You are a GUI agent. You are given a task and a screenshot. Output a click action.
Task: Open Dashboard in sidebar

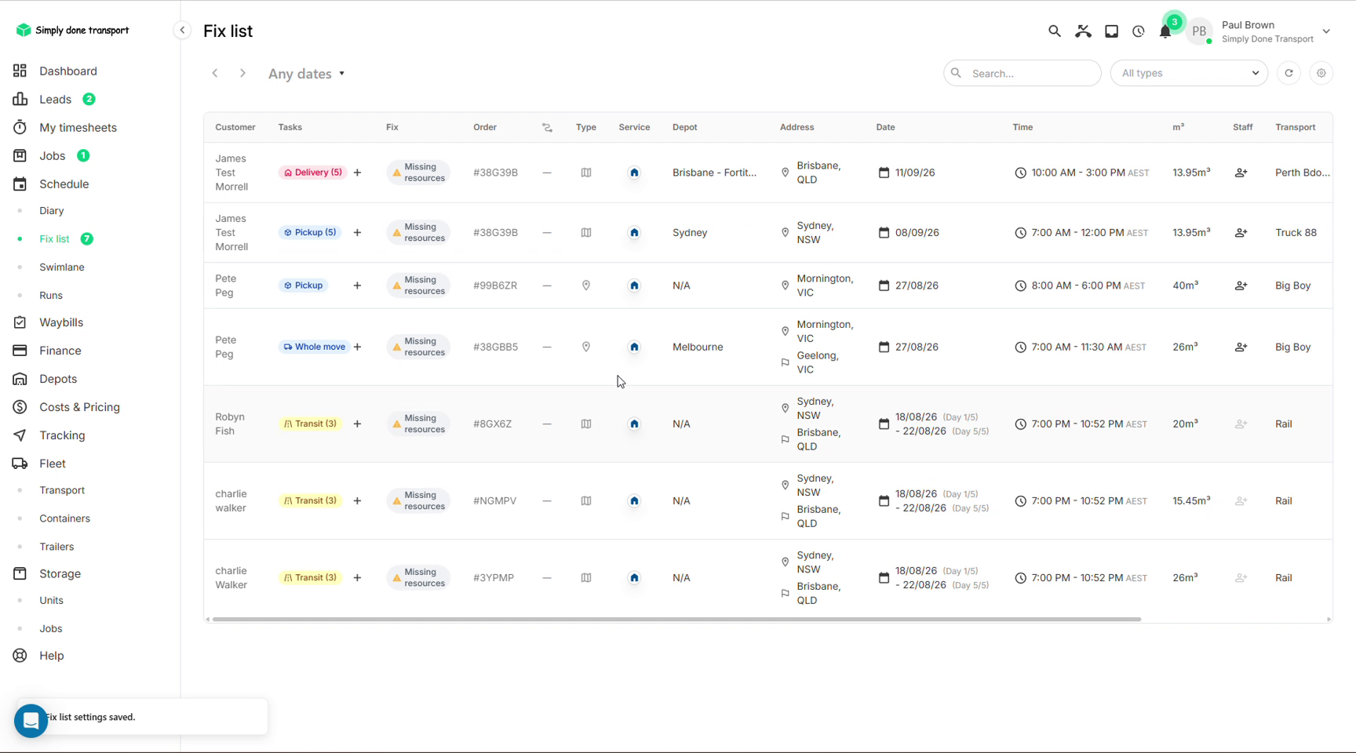tap(68, 71)
